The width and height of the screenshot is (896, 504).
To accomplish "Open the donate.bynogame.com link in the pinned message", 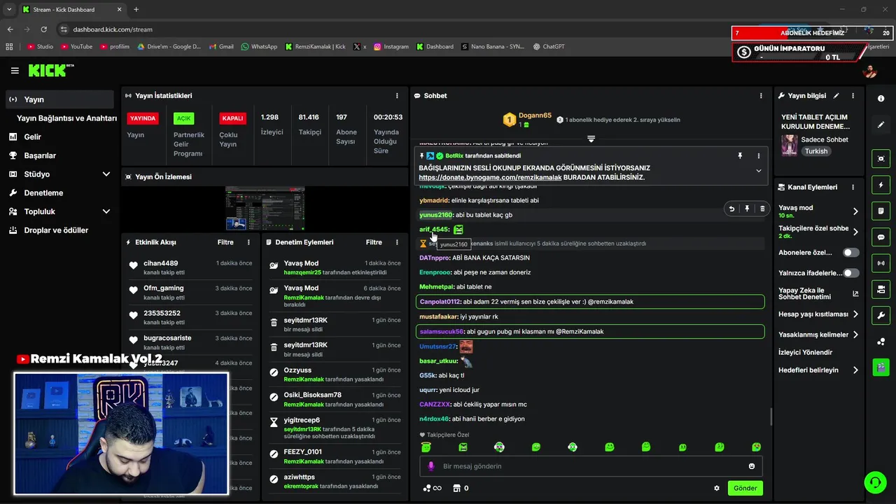I will [490, 178].
